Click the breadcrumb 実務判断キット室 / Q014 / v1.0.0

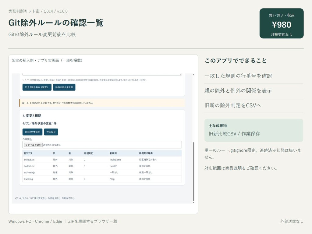[38, 11]
